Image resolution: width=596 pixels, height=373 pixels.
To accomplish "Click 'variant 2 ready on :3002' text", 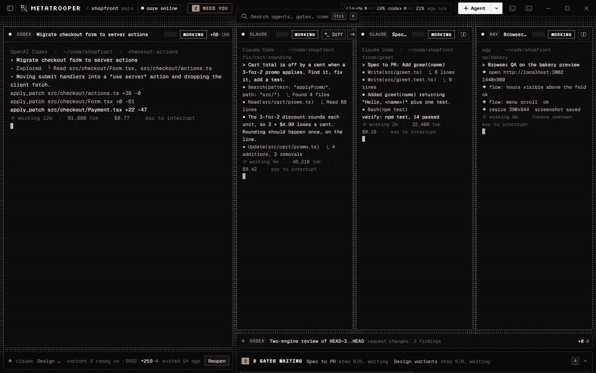I will (101, 361).
